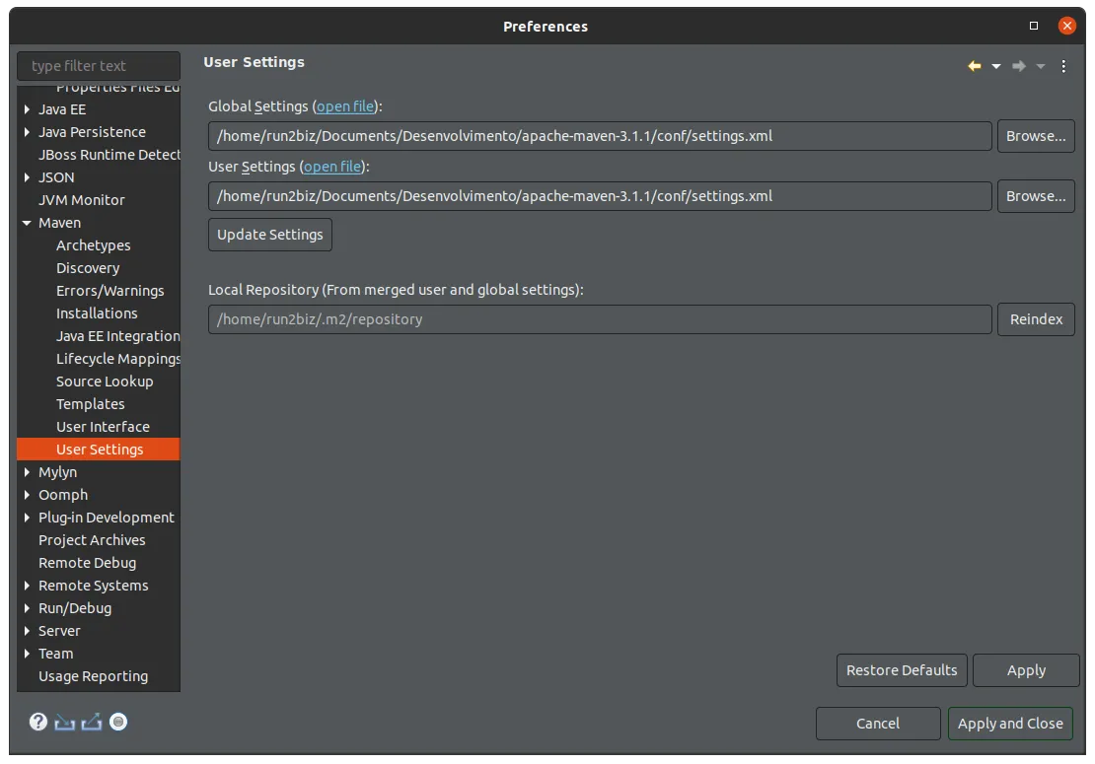Viewport: 1095px width, 764px height.
Task: Open the back history dropdown arrow
Action: pyautogui.click(x=996, y=66)
